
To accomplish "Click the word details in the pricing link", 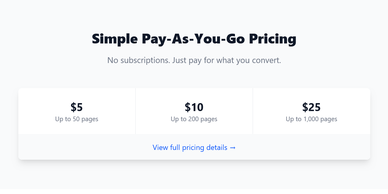I will click(x=217, y=147).
